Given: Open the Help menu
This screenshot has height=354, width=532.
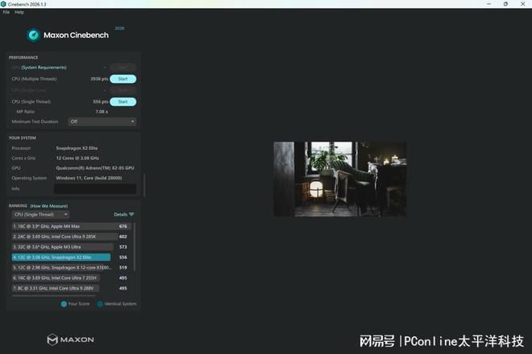Looking at the screenshot, I should click(19, 12).
